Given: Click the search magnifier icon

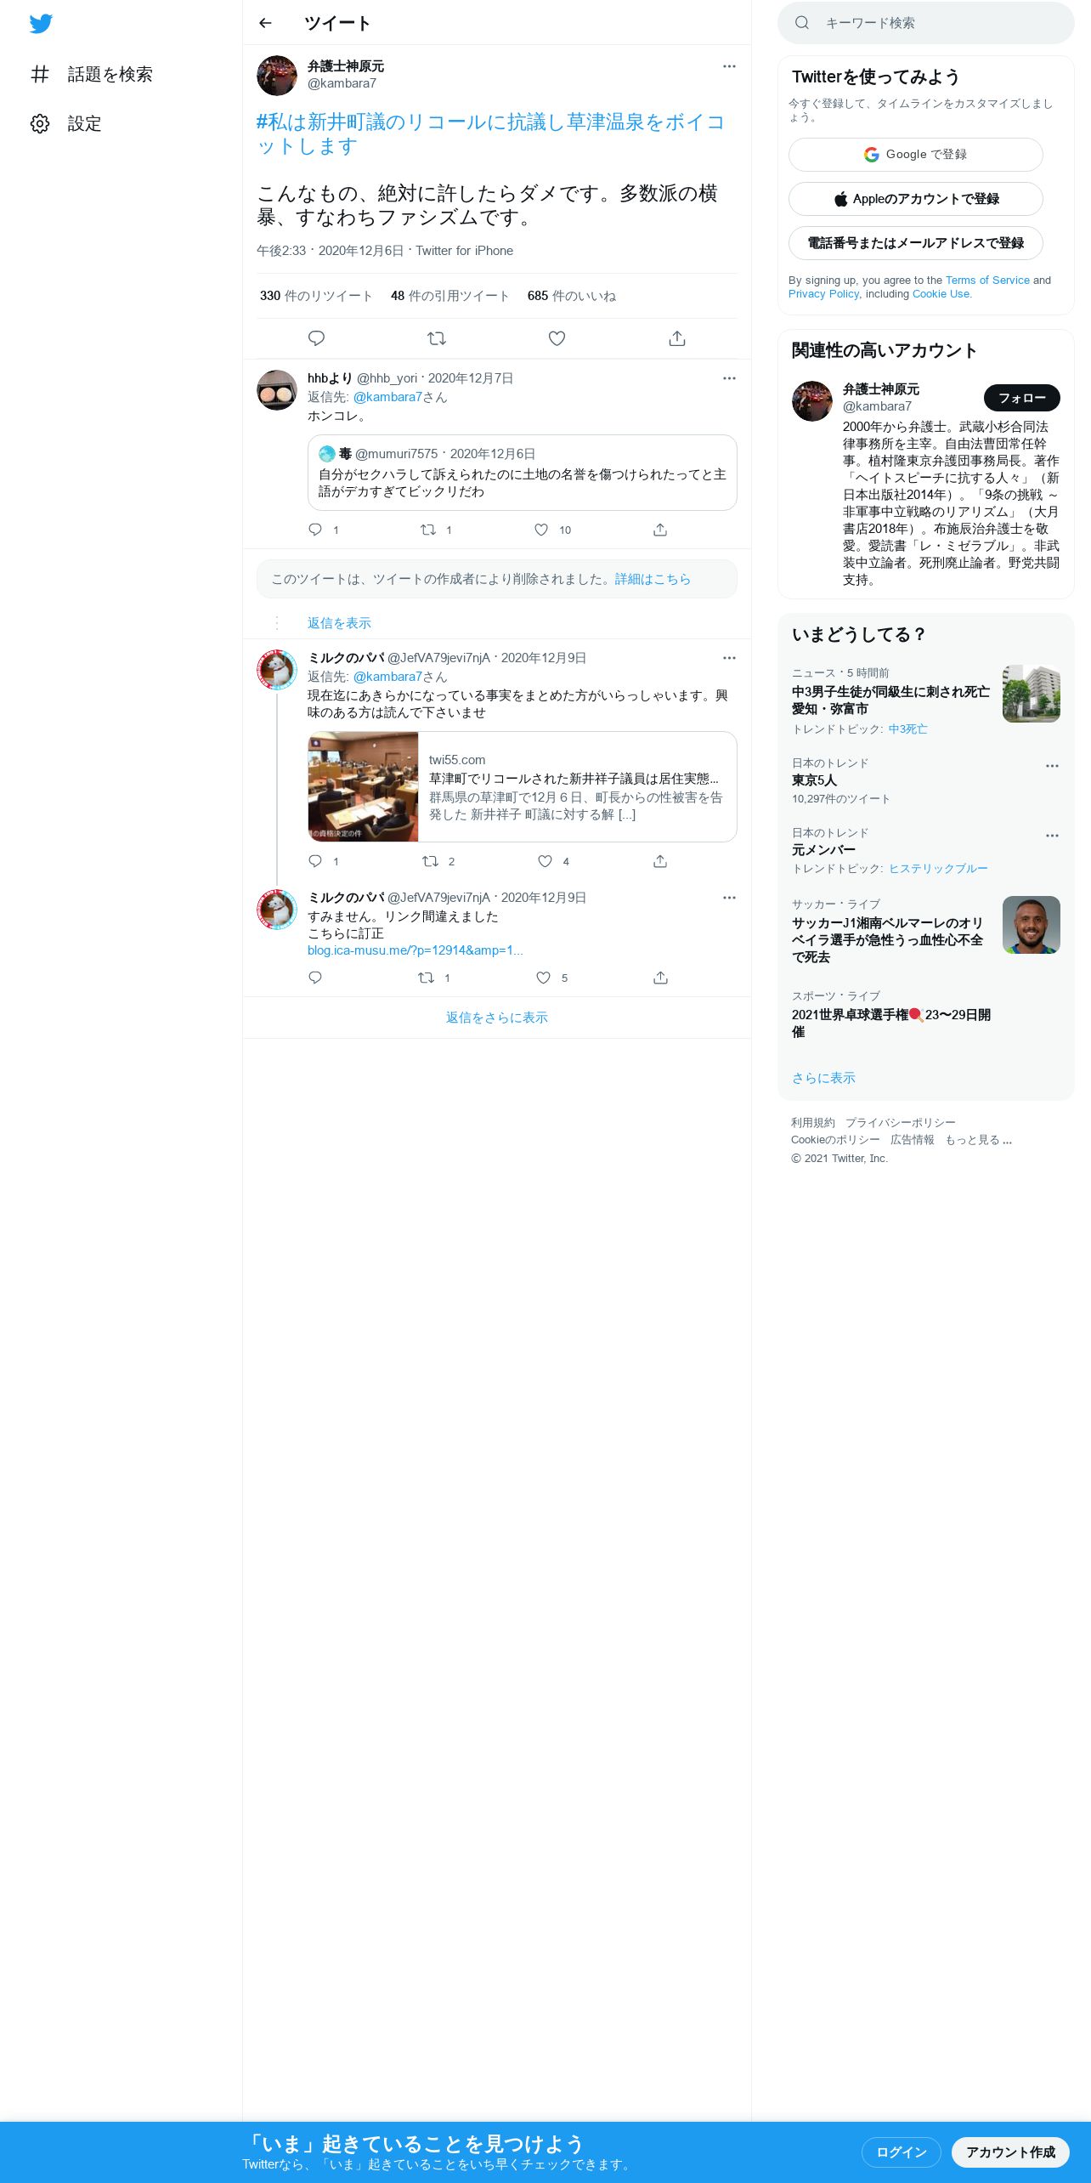Looking at the screenshot, I should click(801, 23).
